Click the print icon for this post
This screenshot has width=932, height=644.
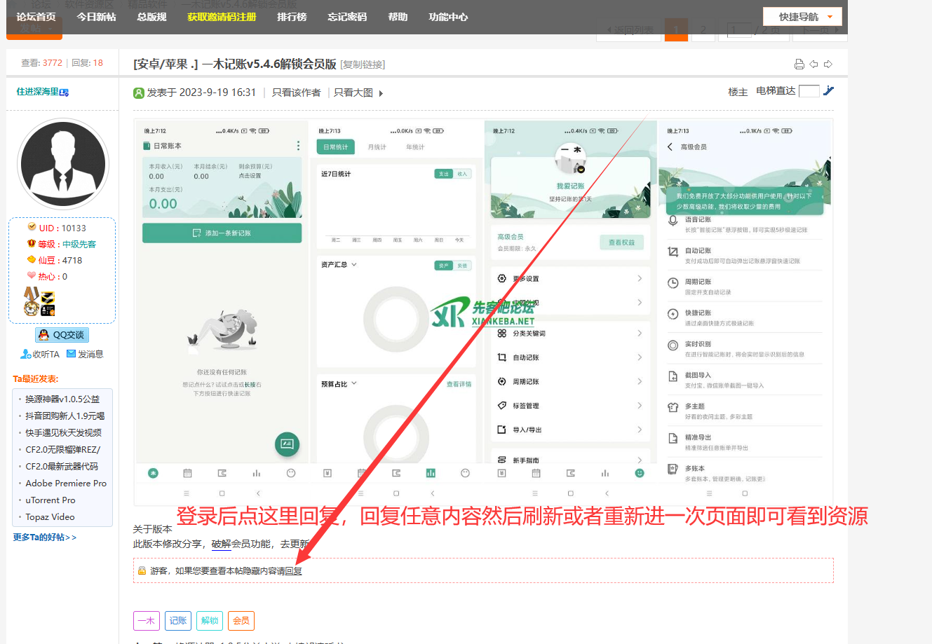(x=799, y=64)
